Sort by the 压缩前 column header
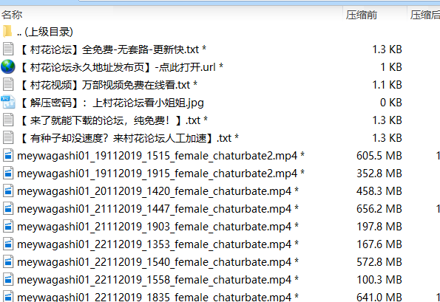 (362, 15)
